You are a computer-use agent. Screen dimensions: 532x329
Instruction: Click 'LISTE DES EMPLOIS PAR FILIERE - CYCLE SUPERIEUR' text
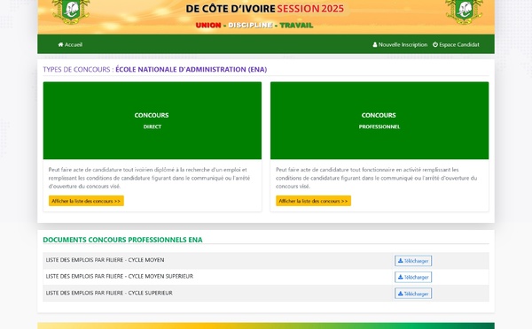tap(109, 293)
